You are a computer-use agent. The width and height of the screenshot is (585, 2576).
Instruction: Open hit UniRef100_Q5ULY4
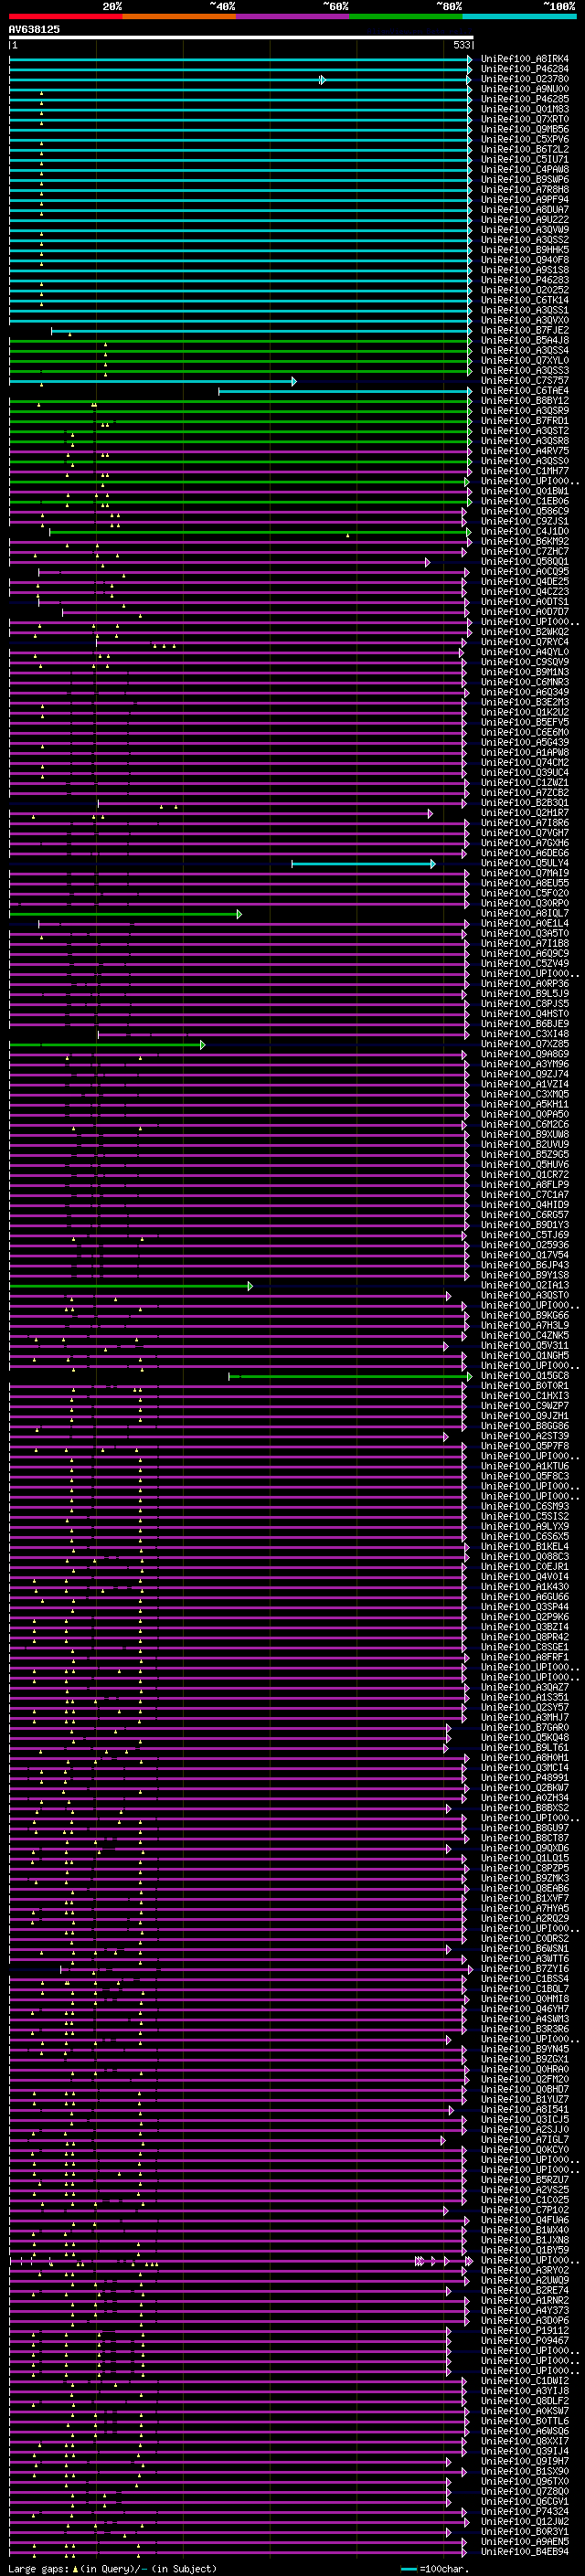coord(524,863)
